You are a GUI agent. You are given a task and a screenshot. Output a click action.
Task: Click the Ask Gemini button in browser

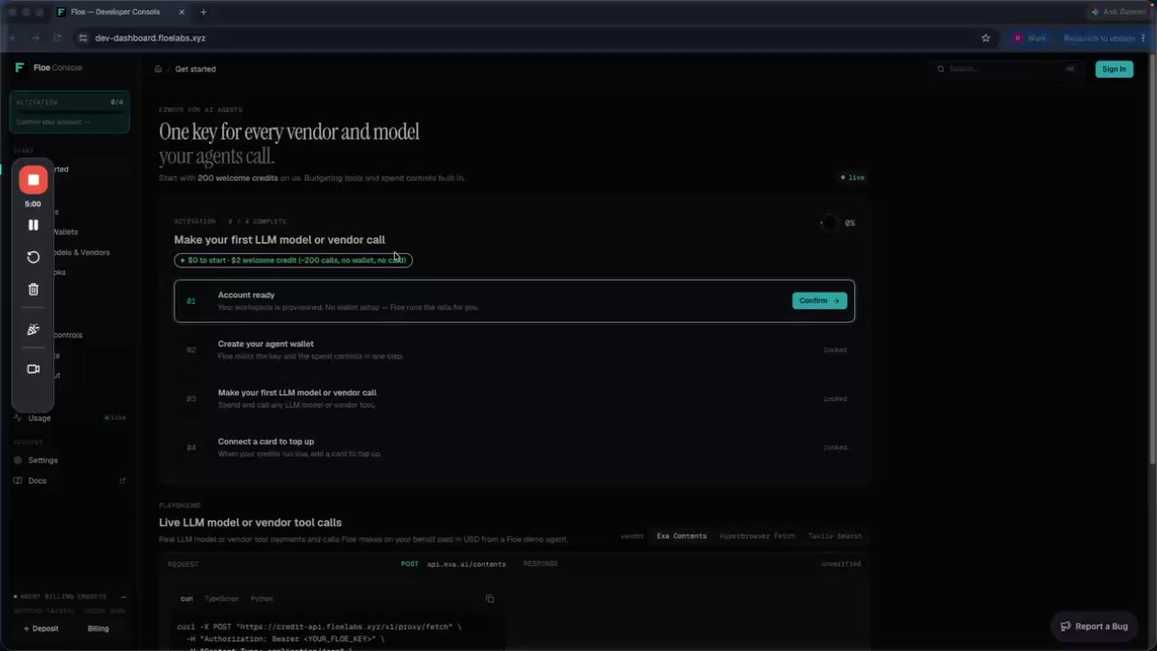pos(1119,12)
